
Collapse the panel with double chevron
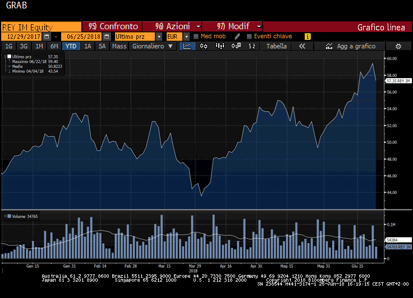[x=302, y=46]
